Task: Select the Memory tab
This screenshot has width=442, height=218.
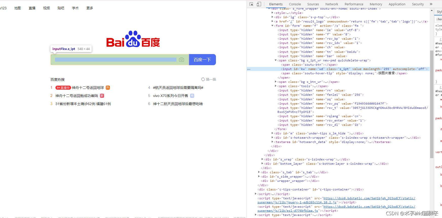Action: point(376,4)
